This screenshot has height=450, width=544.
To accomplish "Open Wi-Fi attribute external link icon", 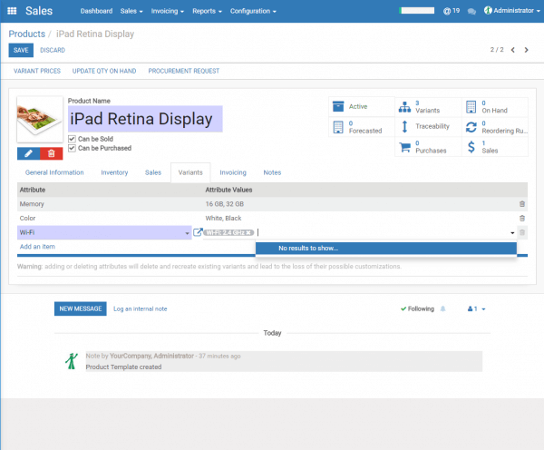I will (198, 232).
